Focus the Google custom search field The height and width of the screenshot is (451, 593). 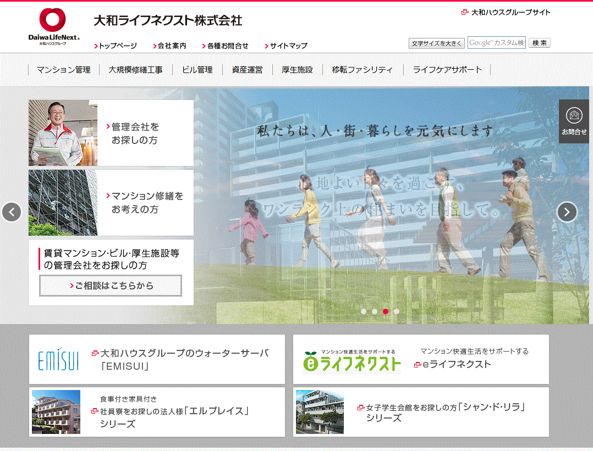click(x=497, y=43)
